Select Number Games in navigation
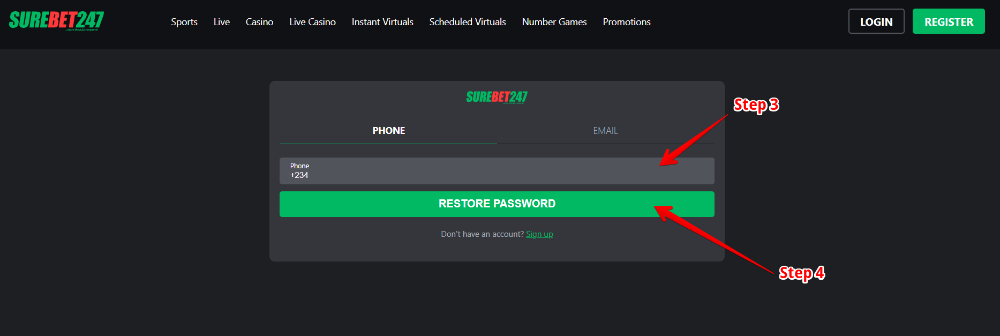The width and height of the screenshot is (1000, 336). (x=554, y=22)
